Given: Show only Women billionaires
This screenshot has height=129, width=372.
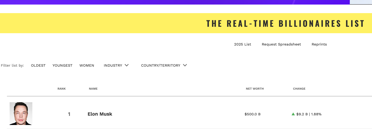Looking at the screenshot, I should 87,66.
